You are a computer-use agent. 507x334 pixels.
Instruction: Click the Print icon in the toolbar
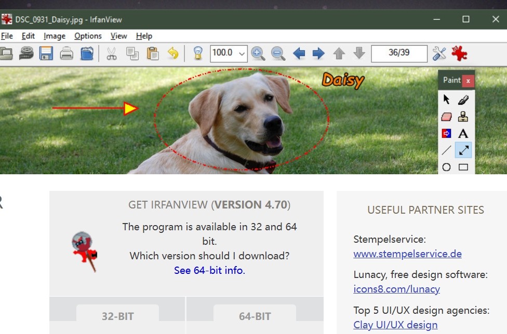66,53
